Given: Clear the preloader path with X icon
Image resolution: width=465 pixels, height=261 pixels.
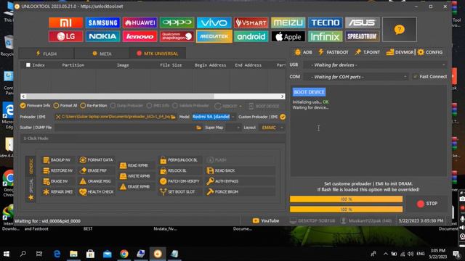Looking at the screenshot, I should click(58, 117).
